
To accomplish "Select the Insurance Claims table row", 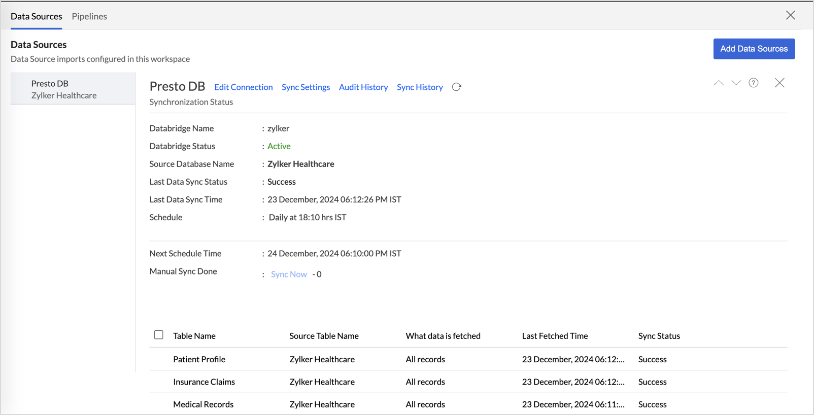I will point(468,382).
